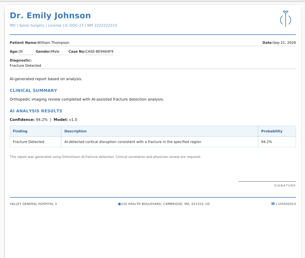
Task: Click the telephone icon in footer
Action: tap(273, 204)
